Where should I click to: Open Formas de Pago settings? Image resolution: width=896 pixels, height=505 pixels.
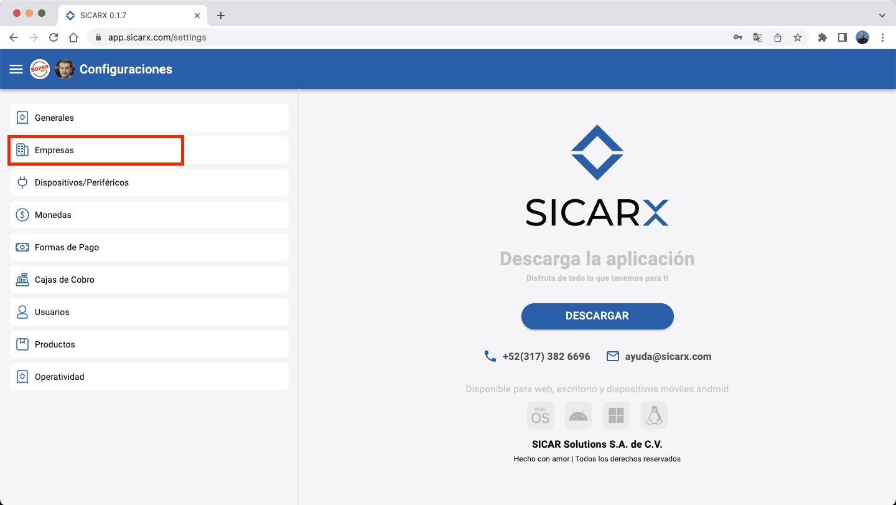tap(149, 247)
